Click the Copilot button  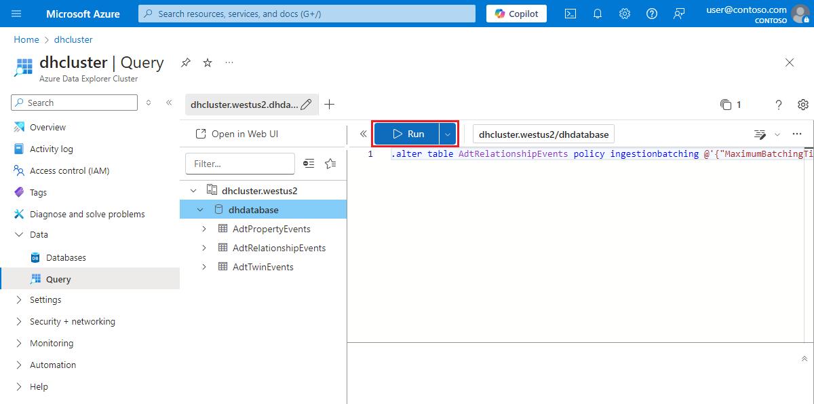tap(516, 14)
